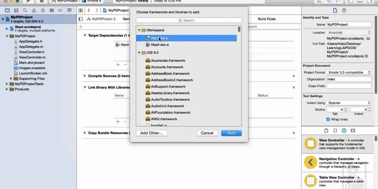Remove library under Link Binary with minus
This screenshot has width=378, height=189.
[x=125, y=121]
